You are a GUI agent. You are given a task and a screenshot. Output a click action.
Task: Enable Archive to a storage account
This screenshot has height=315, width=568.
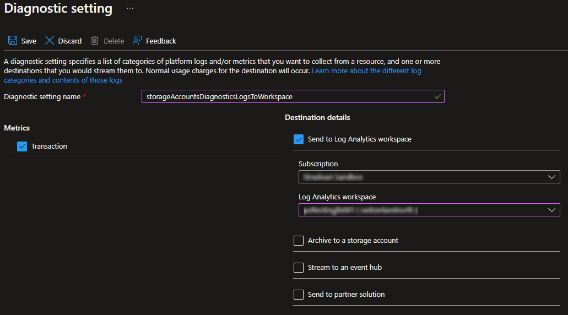click(x=299, y=241)
